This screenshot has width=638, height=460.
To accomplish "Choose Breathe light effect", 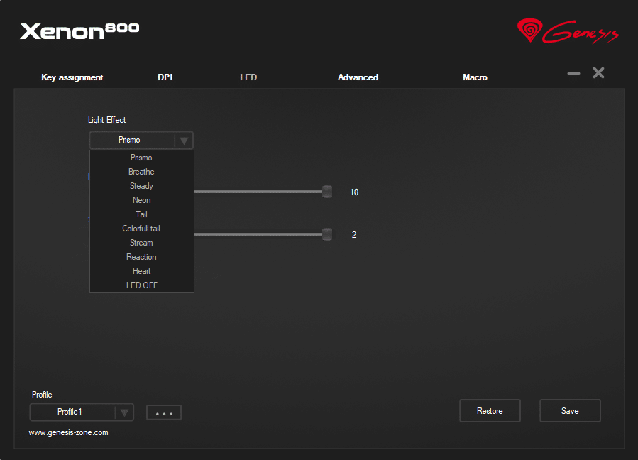I will pyautogui.click(x=141, y=172).
